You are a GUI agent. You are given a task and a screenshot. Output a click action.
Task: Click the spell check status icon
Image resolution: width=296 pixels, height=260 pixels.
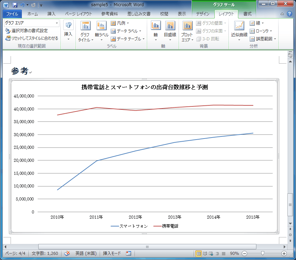click(x=67, y=253)
